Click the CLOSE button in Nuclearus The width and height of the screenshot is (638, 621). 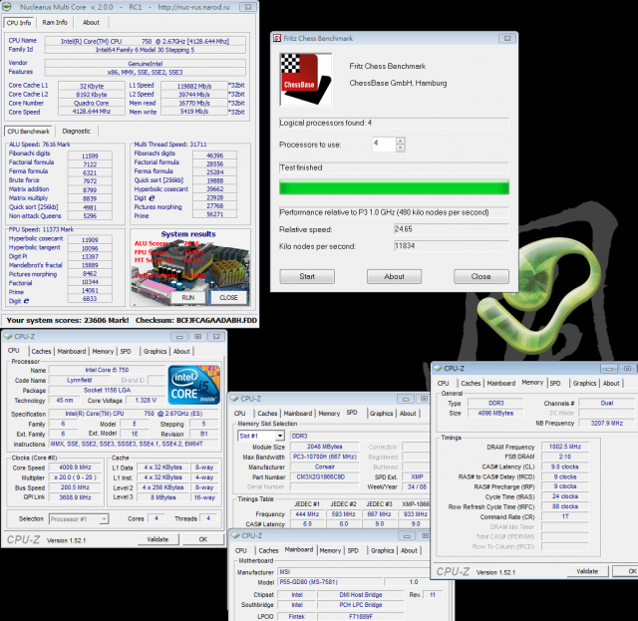pos(228,297)
